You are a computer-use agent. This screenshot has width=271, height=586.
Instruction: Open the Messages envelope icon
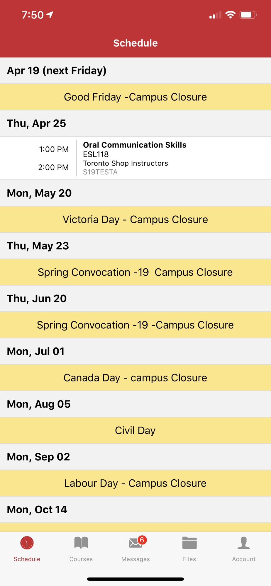tap(135, 543)
